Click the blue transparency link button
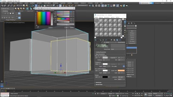This screenshot has width=173, height=97. pyautogui.click(x=124, y=66)
